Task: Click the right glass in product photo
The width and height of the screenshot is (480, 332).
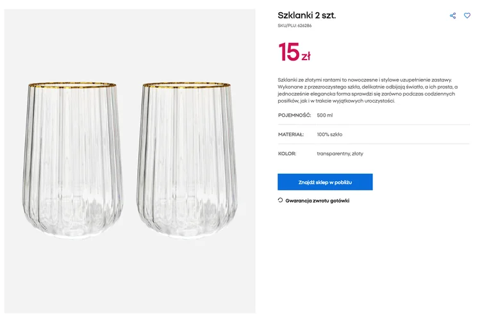Action: pos(186,160)
